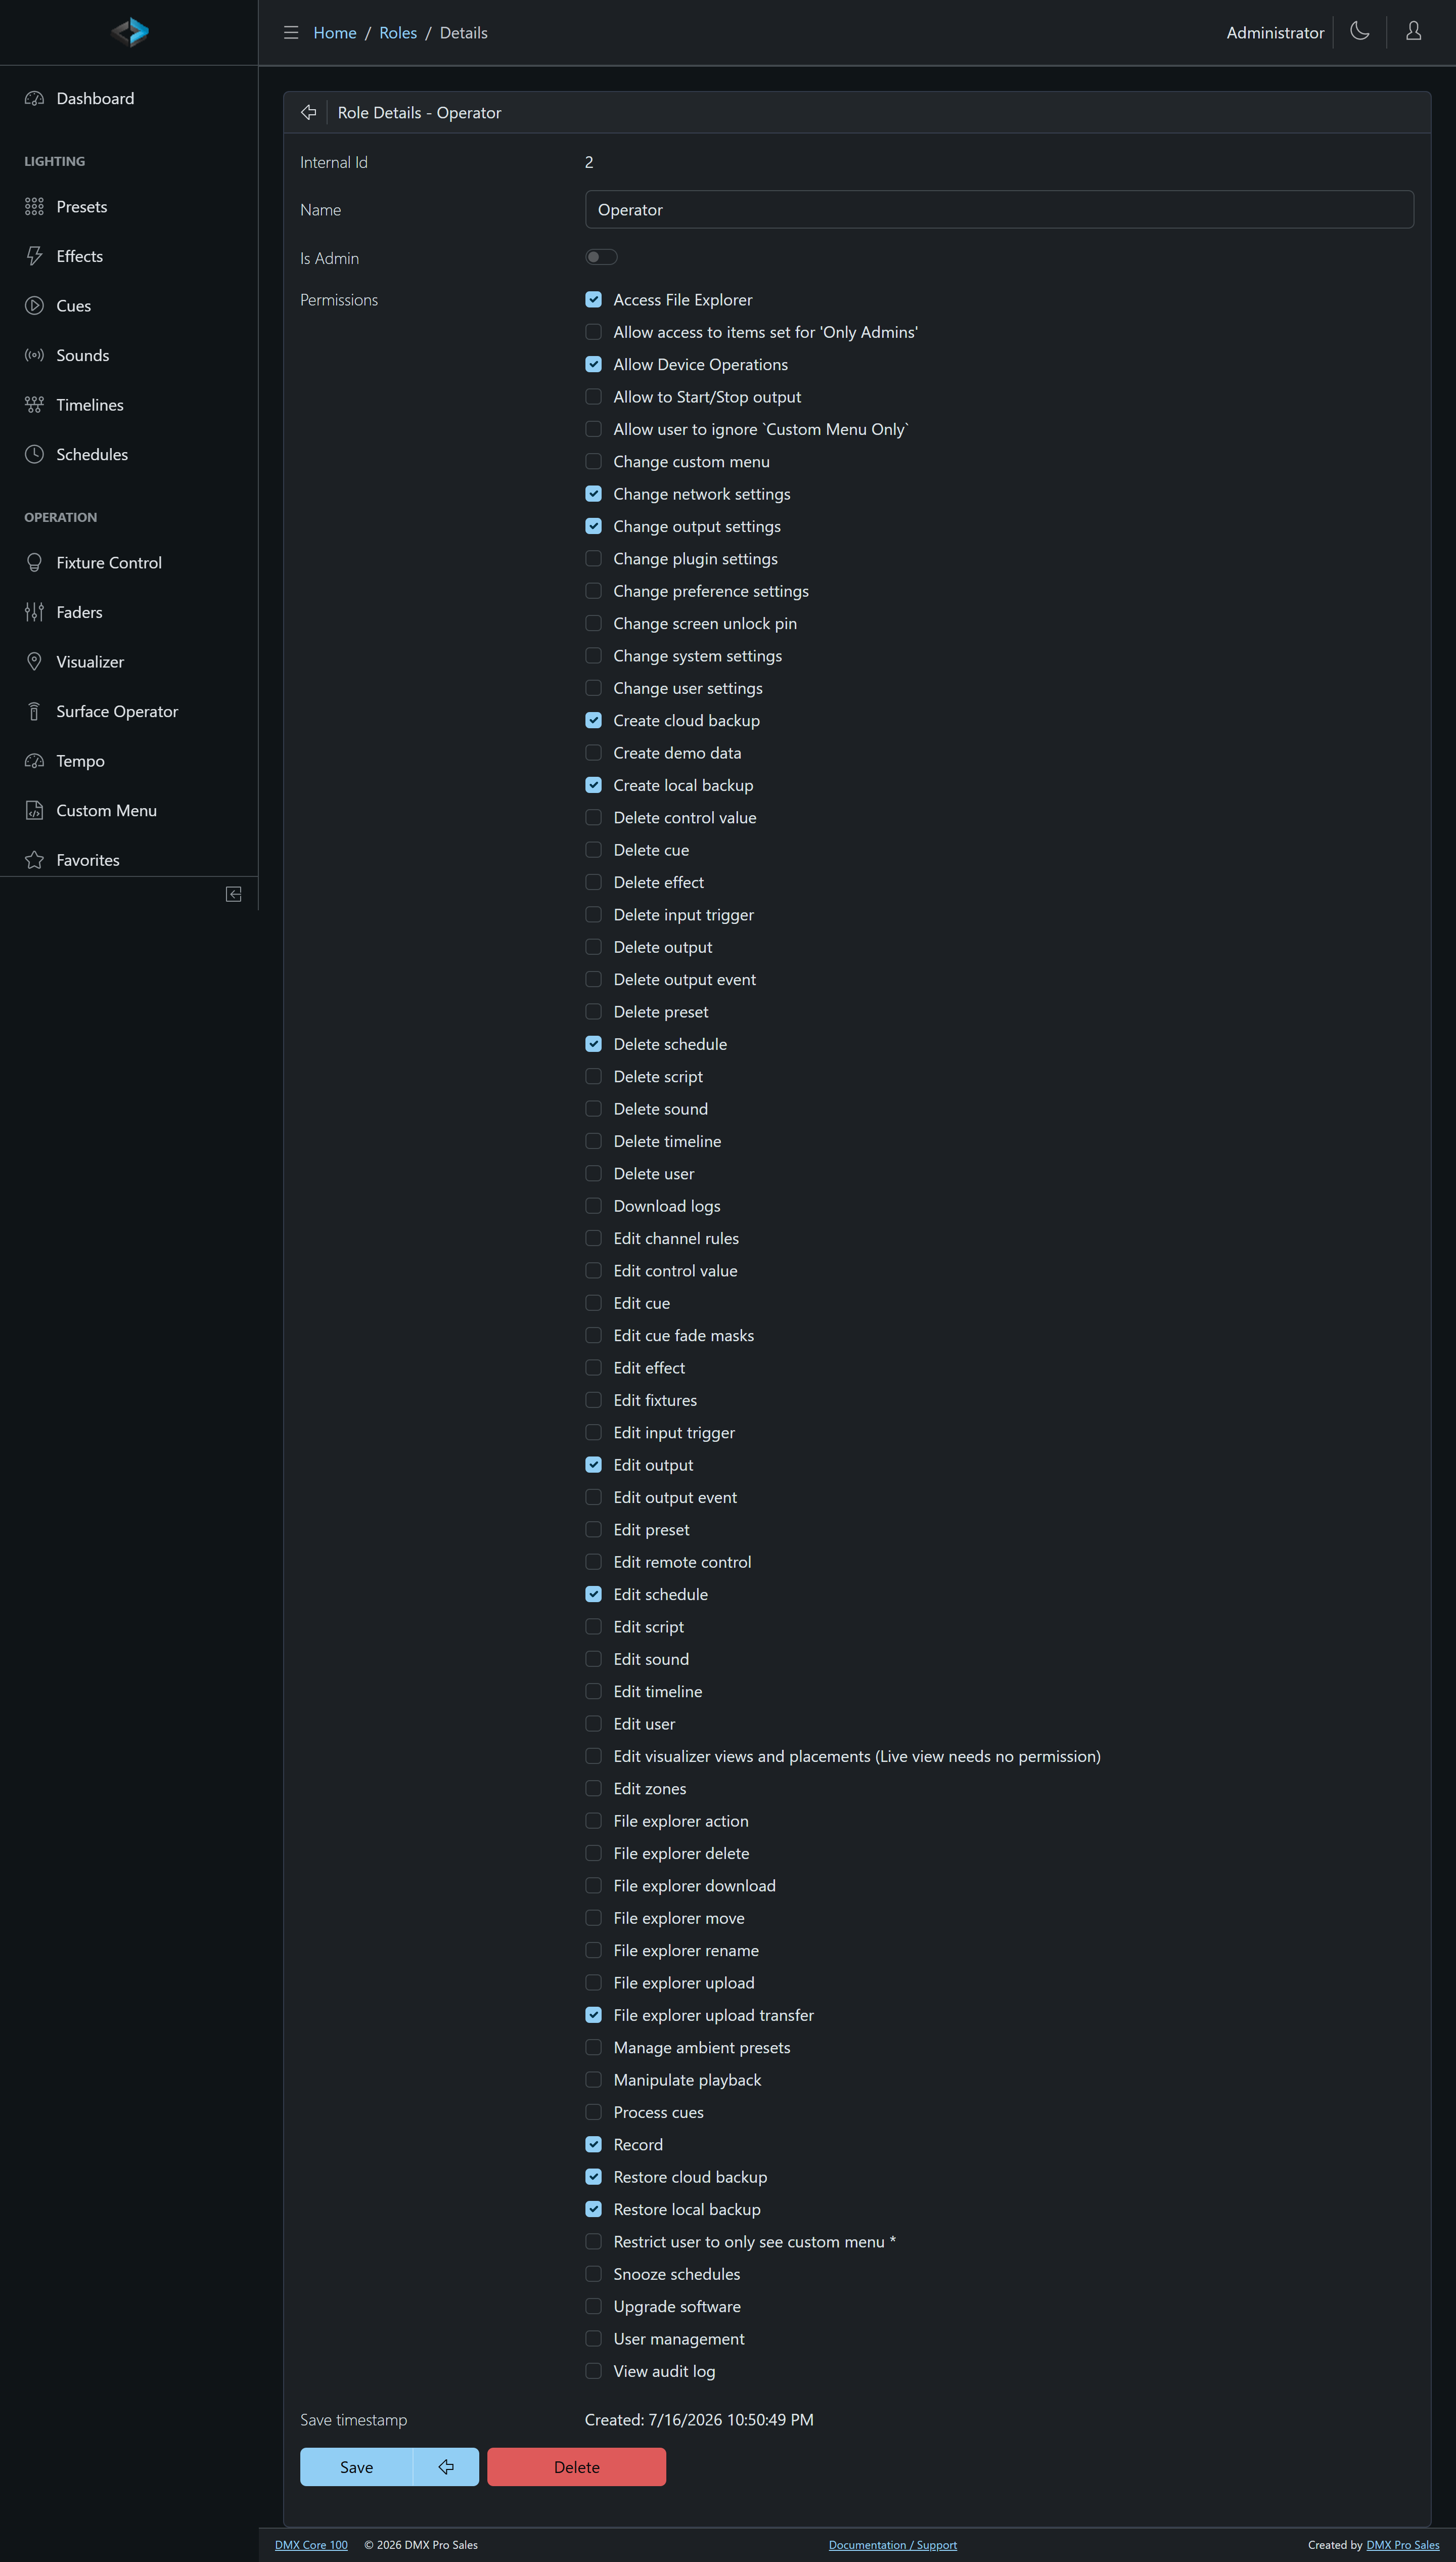This screenshot has height=2562, width=1456.
Task: Check User management permission
Action: point(593,2339)
